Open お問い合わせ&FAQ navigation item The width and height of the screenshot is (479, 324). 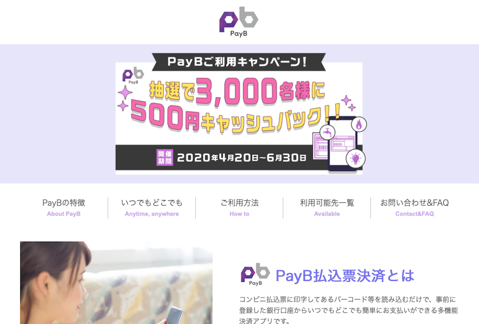click(415, 203)
